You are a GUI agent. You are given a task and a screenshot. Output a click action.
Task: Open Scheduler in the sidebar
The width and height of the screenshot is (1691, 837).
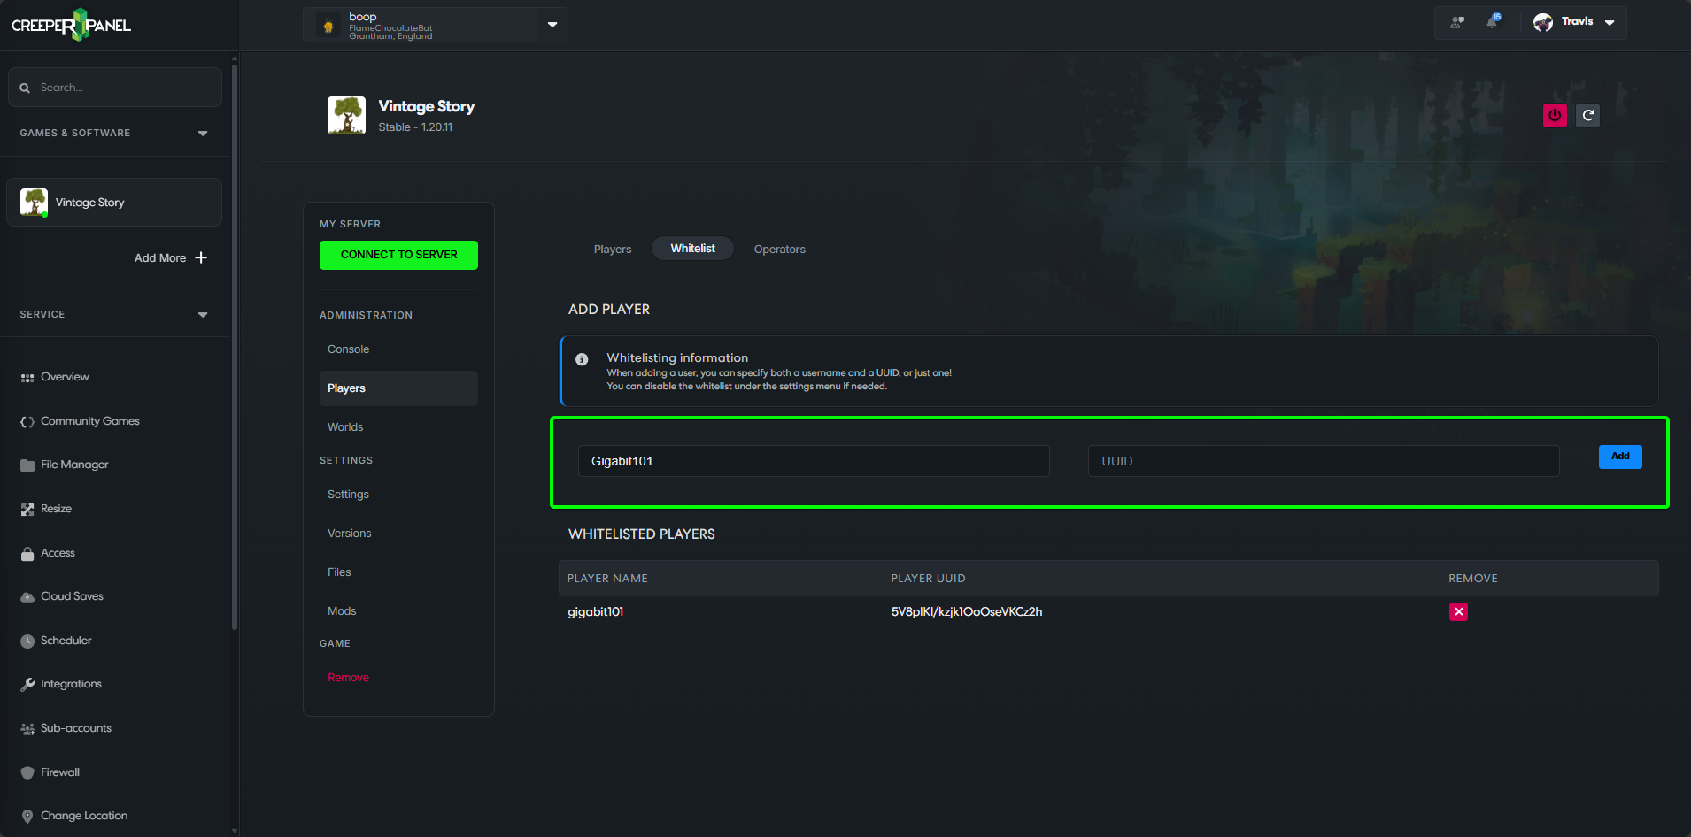tap(66, 641)
